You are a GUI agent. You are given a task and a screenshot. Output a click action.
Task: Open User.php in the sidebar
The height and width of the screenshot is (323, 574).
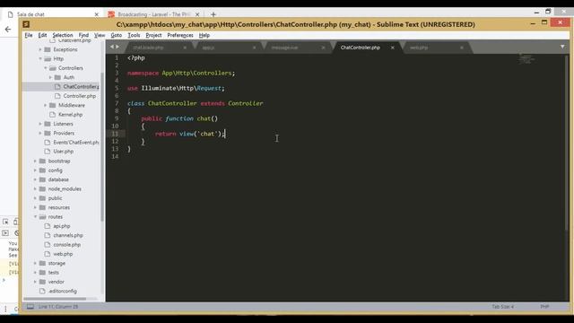64,152
